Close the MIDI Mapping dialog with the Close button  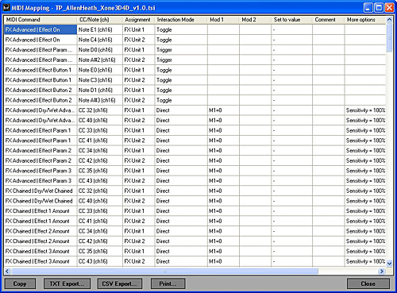[368, 283]
